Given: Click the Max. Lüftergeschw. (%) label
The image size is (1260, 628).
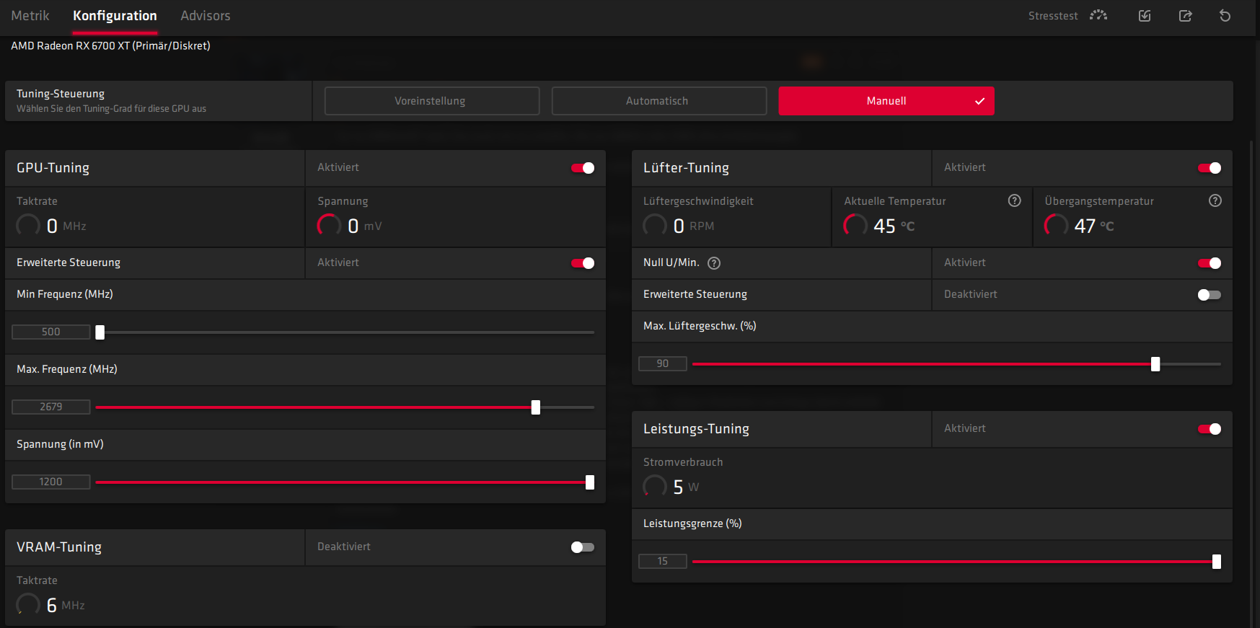Looking at the screenshot, I should [x=700, y=326].
